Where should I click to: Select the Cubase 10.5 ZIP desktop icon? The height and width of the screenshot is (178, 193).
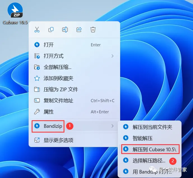(x=15, y=13)
